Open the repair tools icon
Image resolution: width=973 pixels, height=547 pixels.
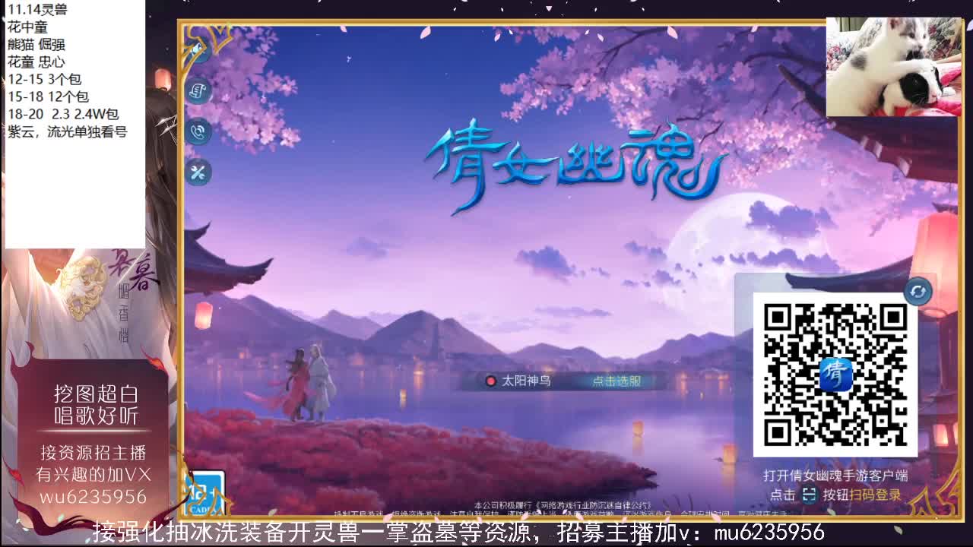pyautogui.click(x=198, y=172)
